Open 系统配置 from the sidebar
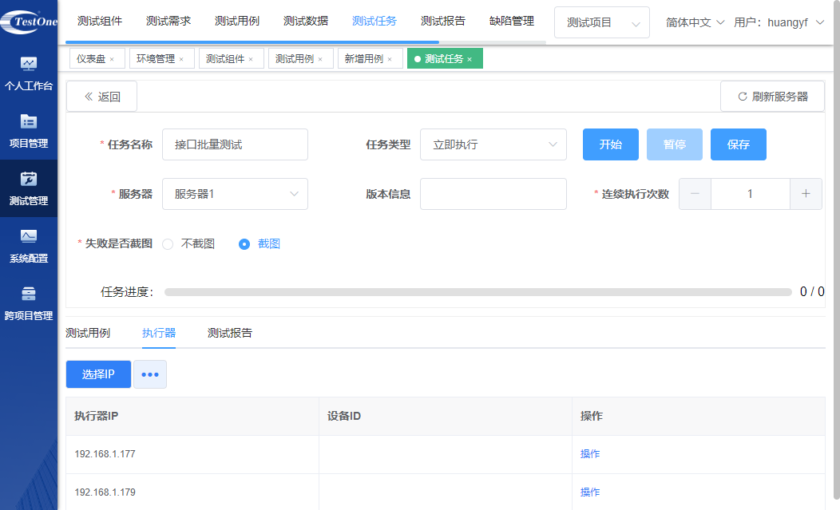 tap(29, 246)
